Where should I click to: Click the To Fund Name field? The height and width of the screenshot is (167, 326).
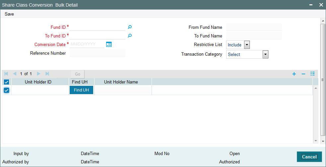point(254,36)
